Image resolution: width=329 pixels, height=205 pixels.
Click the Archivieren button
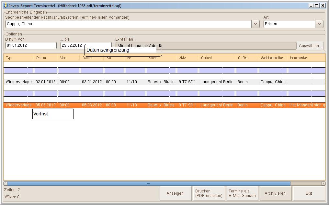(x=276, y=193)
